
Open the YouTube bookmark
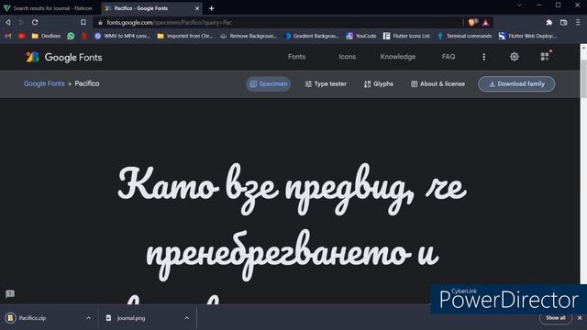coord(21,36)
